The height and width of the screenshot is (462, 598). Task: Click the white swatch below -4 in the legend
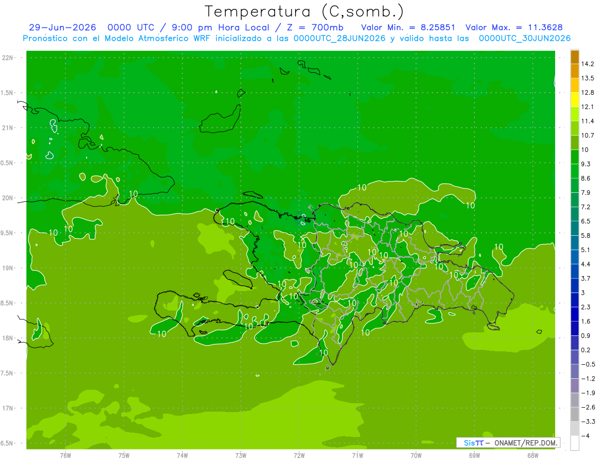tap(575, 443)
